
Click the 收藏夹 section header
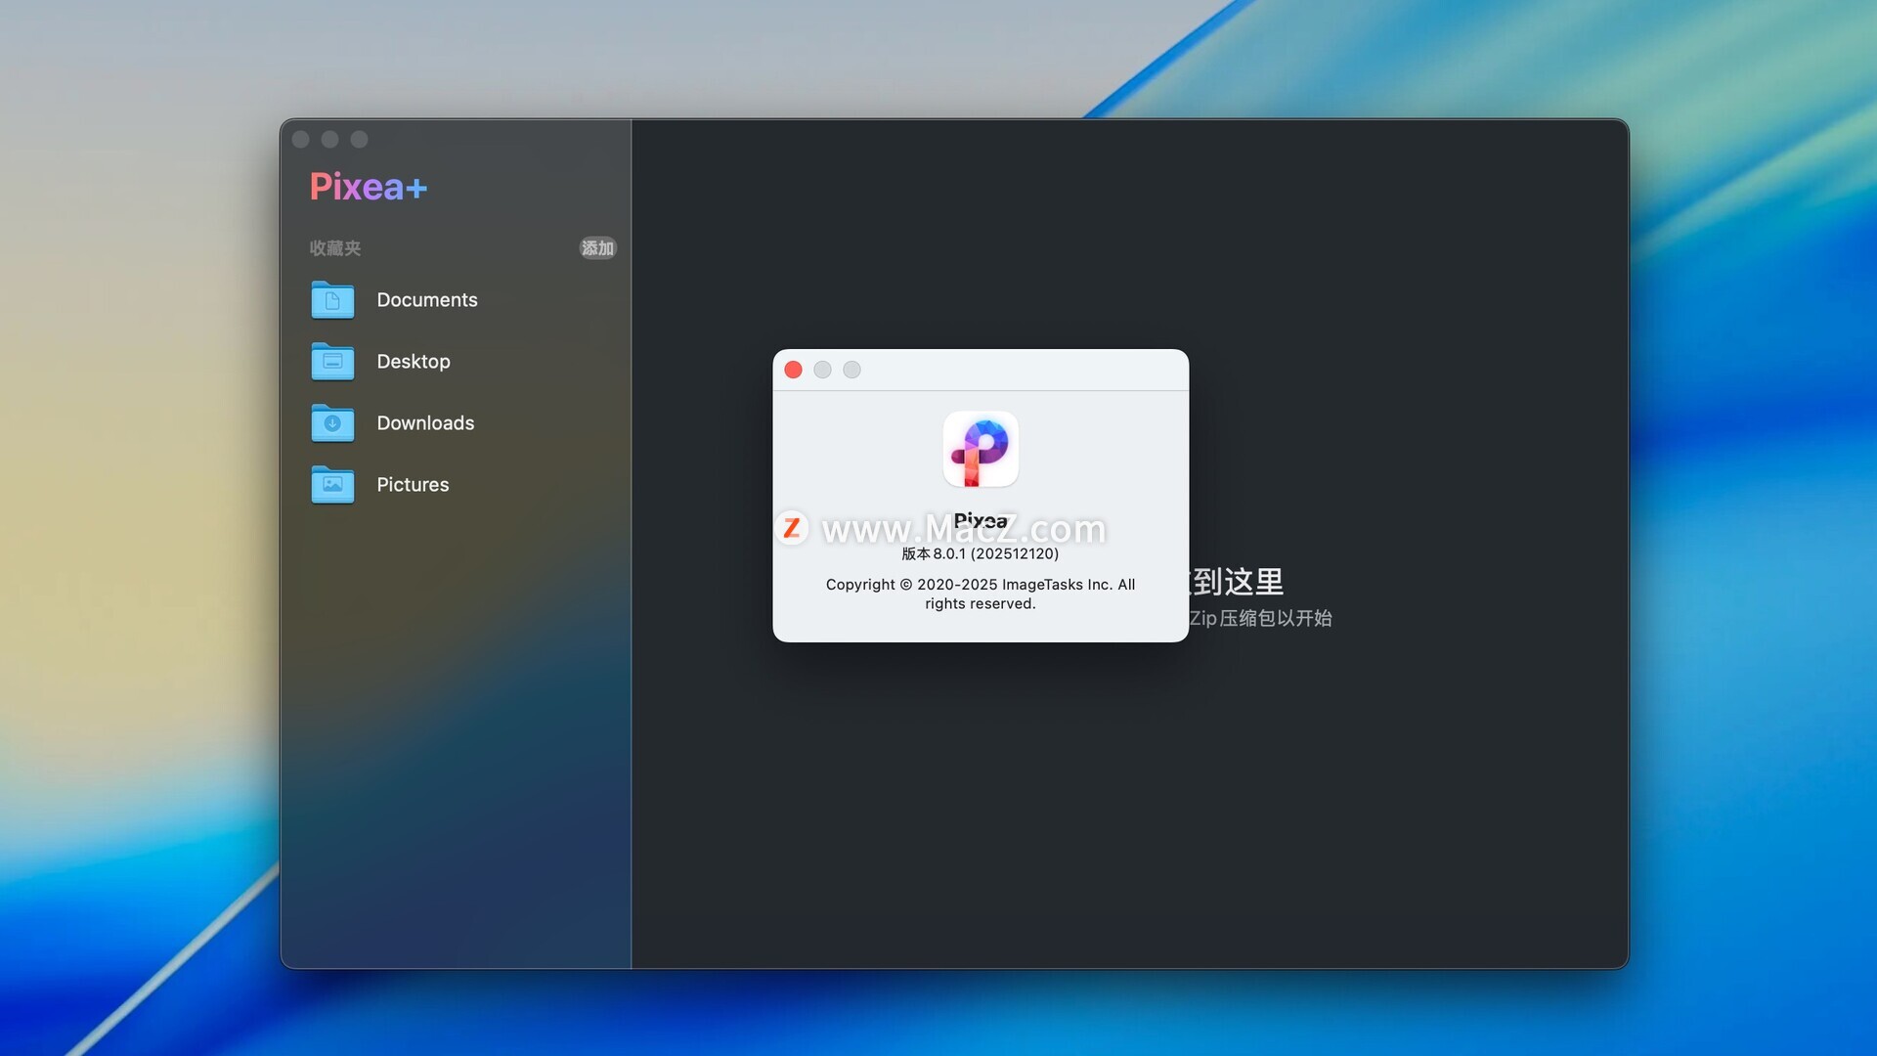coord(335,248)
